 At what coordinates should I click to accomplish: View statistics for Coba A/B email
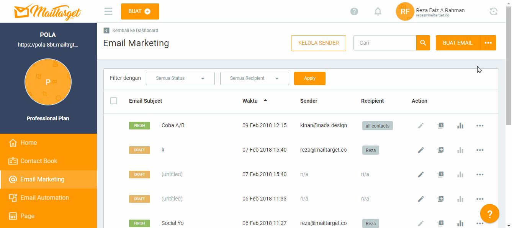click(x=460, y=126)
